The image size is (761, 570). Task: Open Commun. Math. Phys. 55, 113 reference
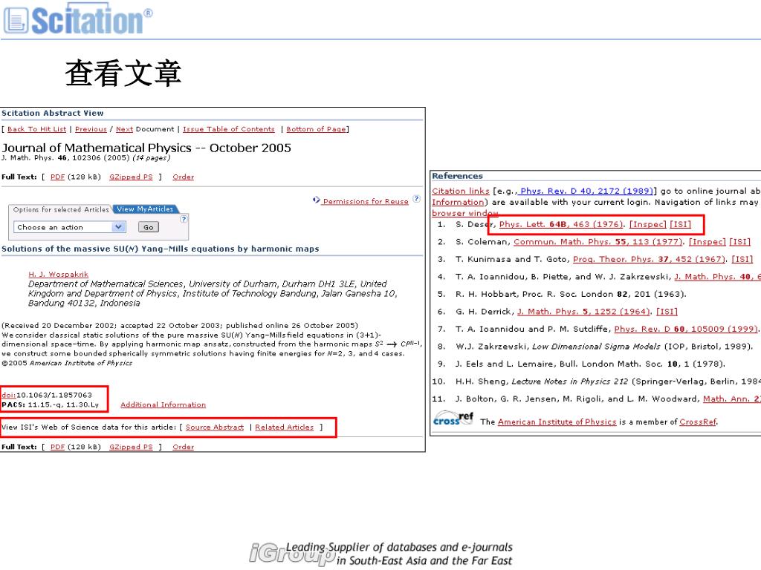(598, 242)
